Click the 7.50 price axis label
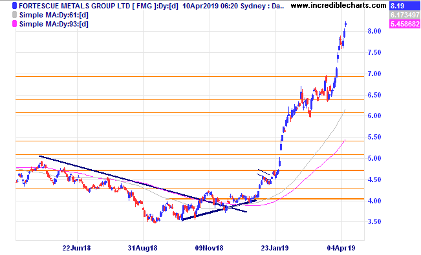The image size is (421, 255). (374, 52)
